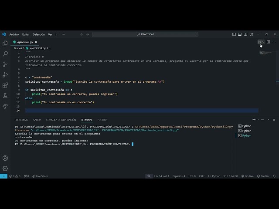Screen dimensions: 279x209
Task: Start Go Live server
Action: (x=247, y=176)
